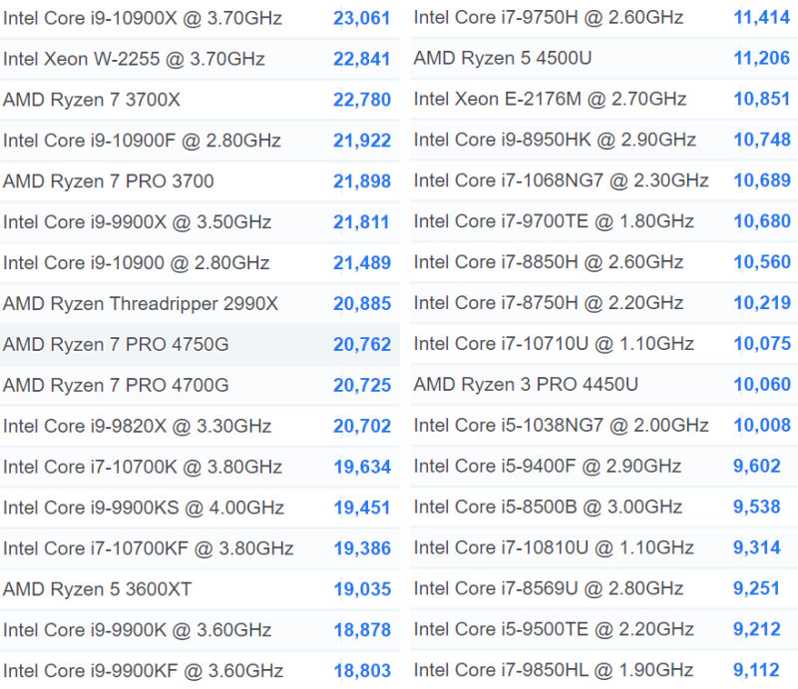Click Intel Core i7-10700K @ 3.80GHz
Screen dimensions: 798x689
143,467
